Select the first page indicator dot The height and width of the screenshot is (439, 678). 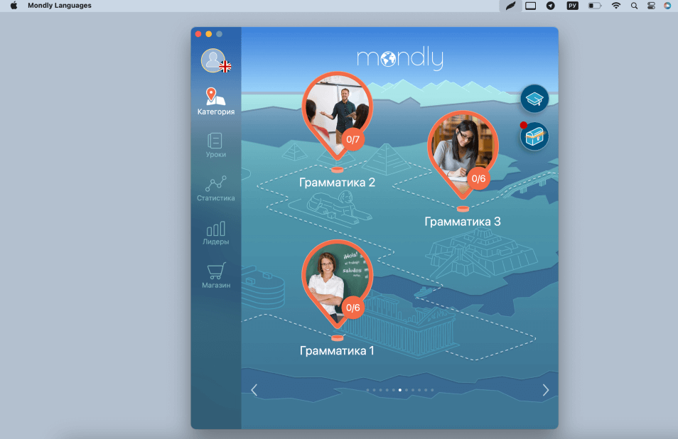(x=367, y=390)
